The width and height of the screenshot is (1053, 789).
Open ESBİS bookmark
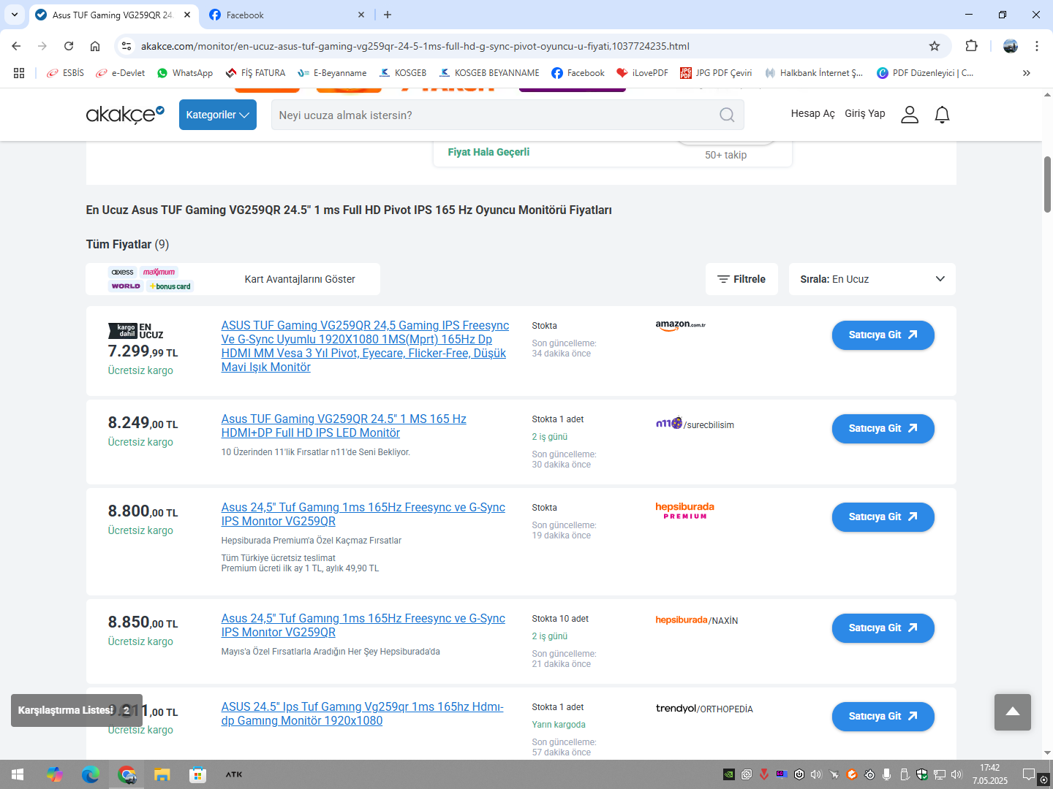click(65, 73)
